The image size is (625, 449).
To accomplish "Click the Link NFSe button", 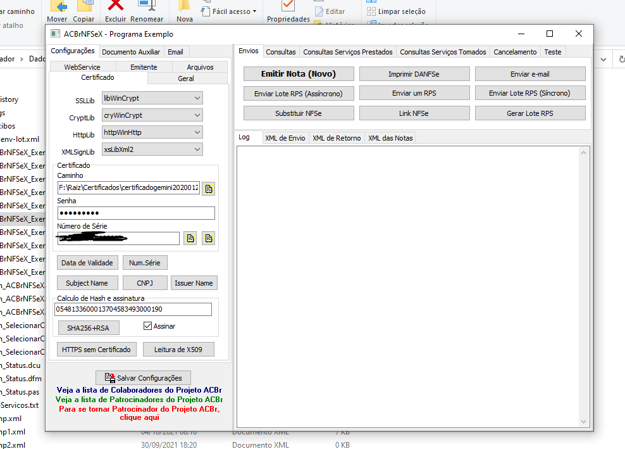I will (x=414, y=113).
